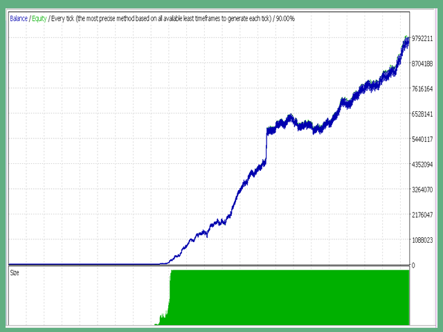Image resolution: width=443 pixels, height=332 pixels.
Task: Click the '90.00%' modelling quality text
Action: coord(285,19)
